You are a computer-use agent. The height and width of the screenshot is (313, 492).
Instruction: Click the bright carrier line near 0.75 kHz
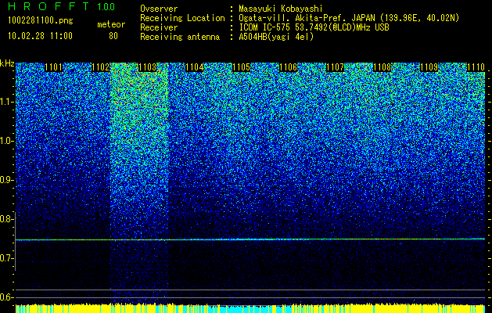coord(250,239)
